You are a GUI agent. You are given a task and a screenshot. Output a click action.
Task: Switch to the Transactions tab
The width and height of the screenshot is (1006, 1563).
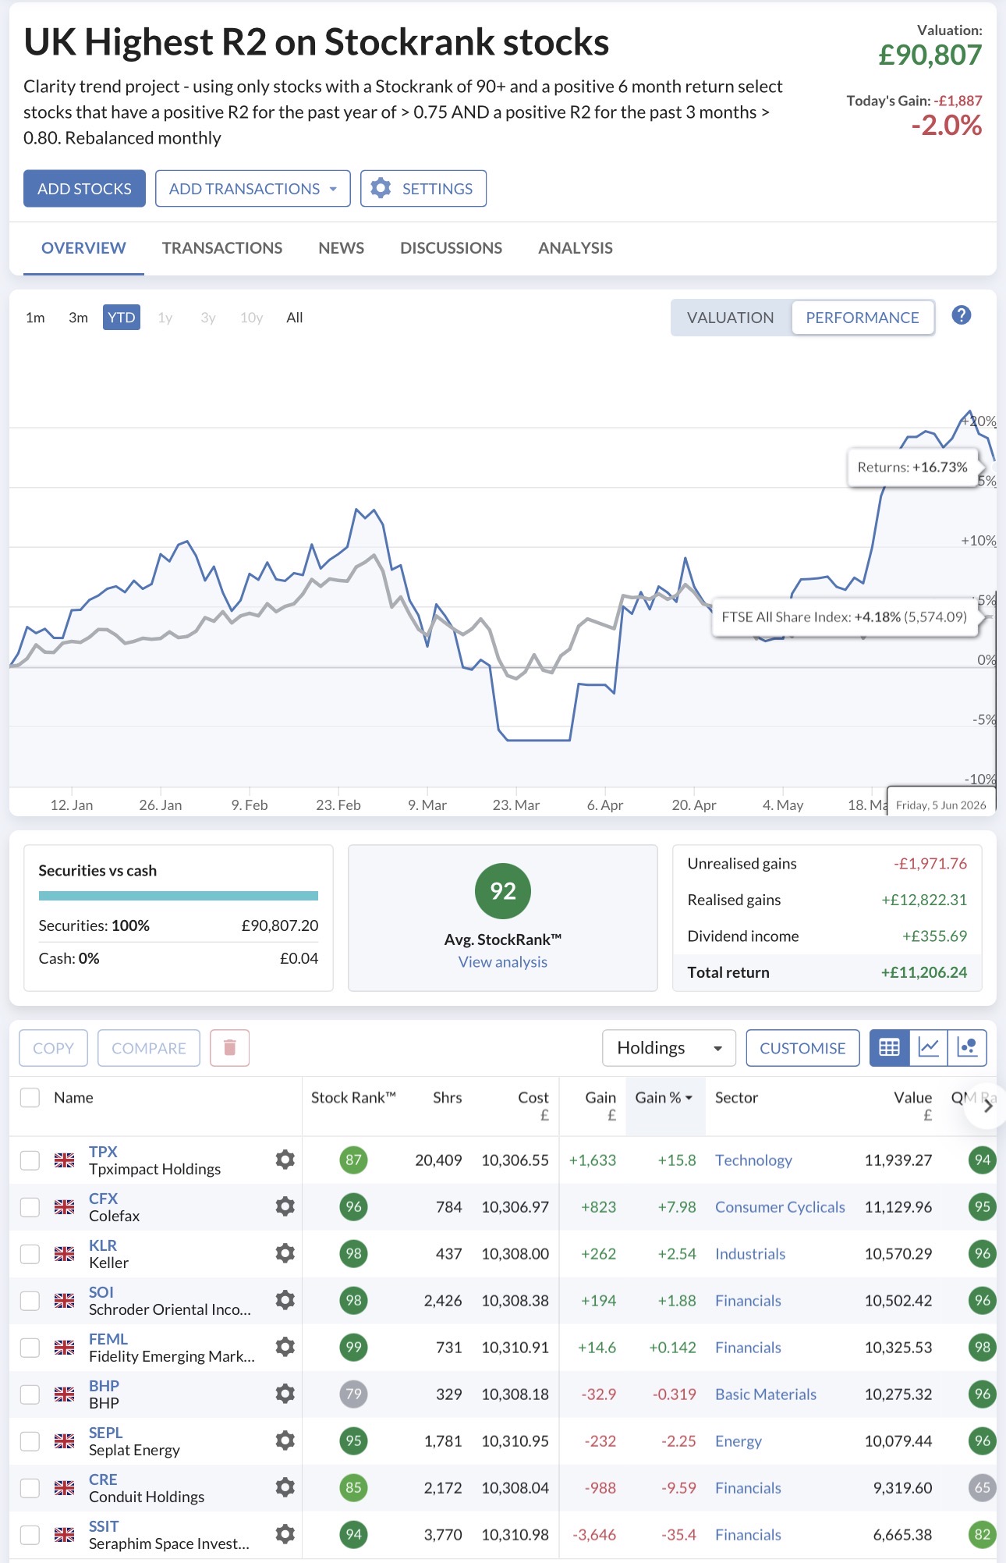[222, 248]
